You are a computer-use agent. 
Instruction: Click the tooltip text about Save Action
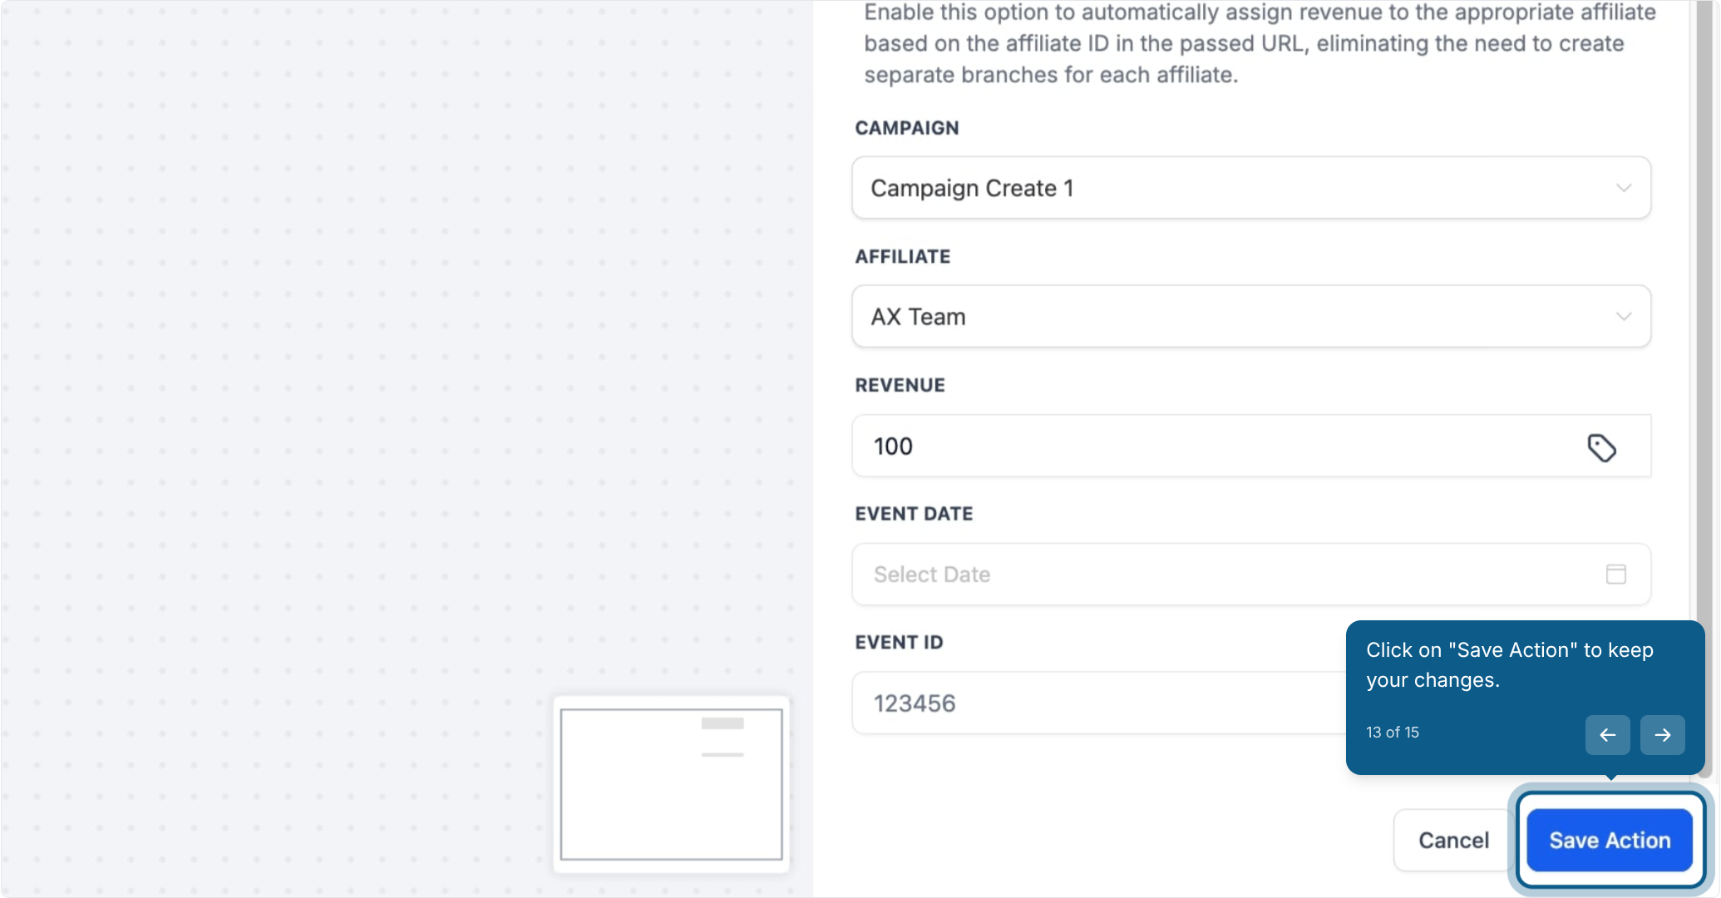tap(1510, 665)
